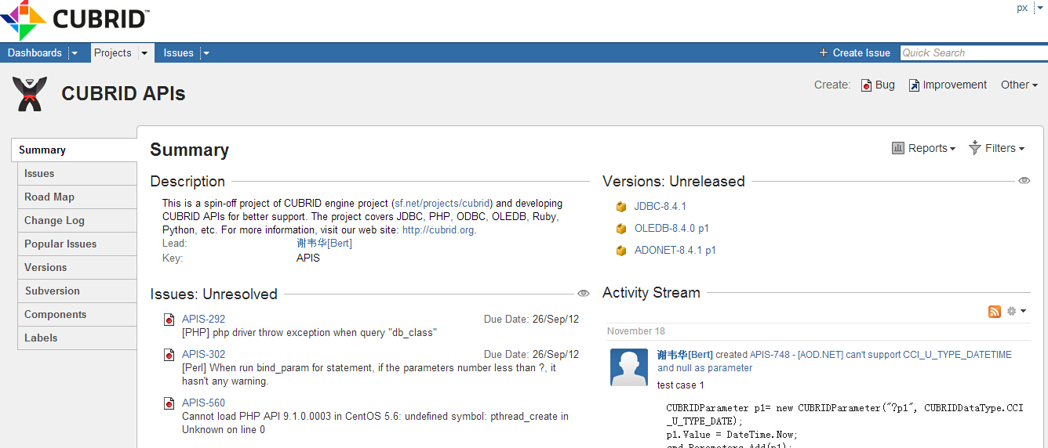The image size is (1048, 448).
Task: Open issue APIS-560 link
Action: click(x=203, y=403)
